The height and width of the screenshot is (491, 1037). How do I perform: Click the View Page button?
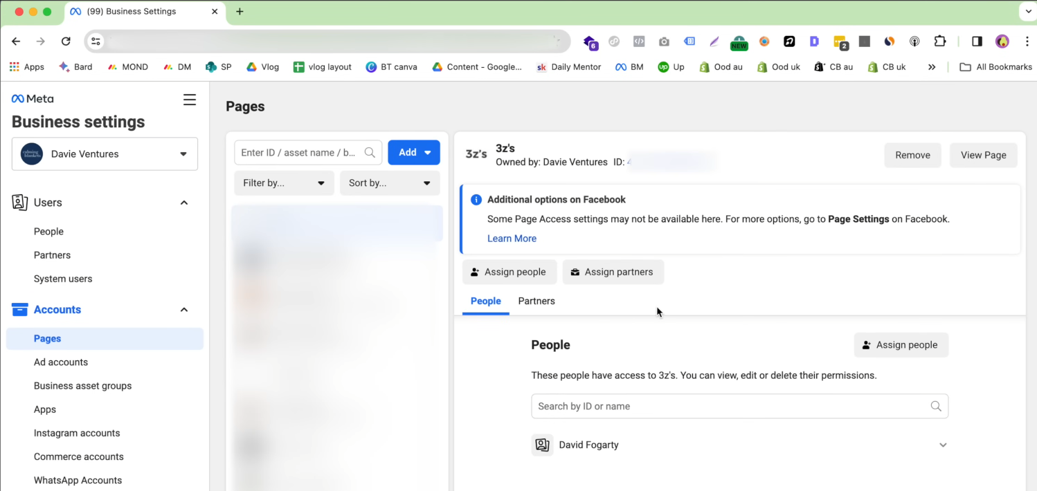(x=983, y=155)
